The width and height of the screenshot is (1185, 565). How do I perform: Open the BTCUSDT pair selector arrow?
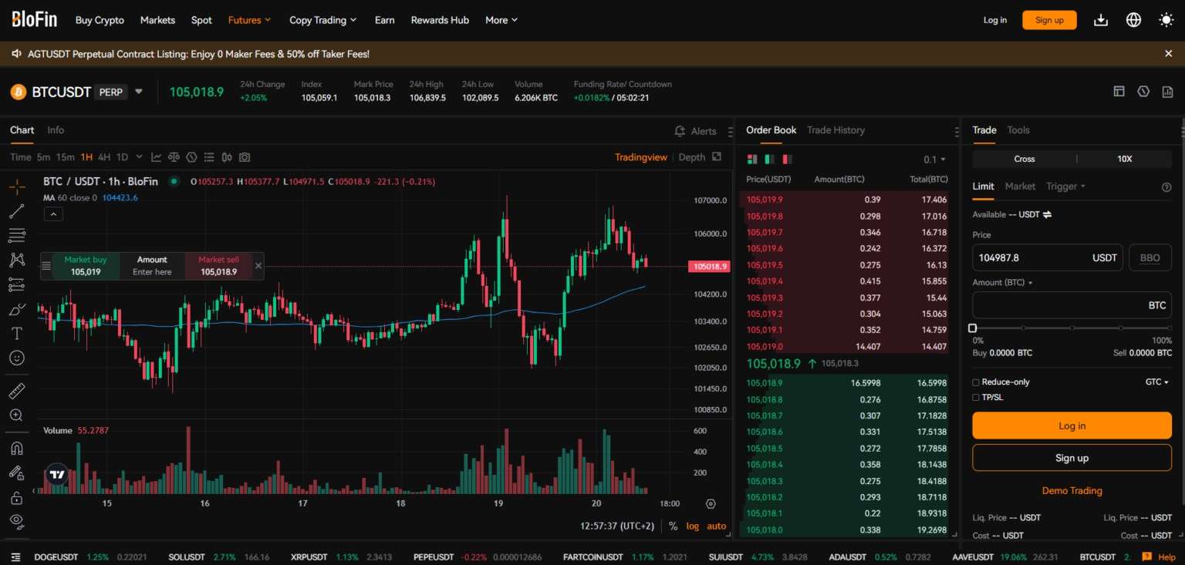click(139, 92)
